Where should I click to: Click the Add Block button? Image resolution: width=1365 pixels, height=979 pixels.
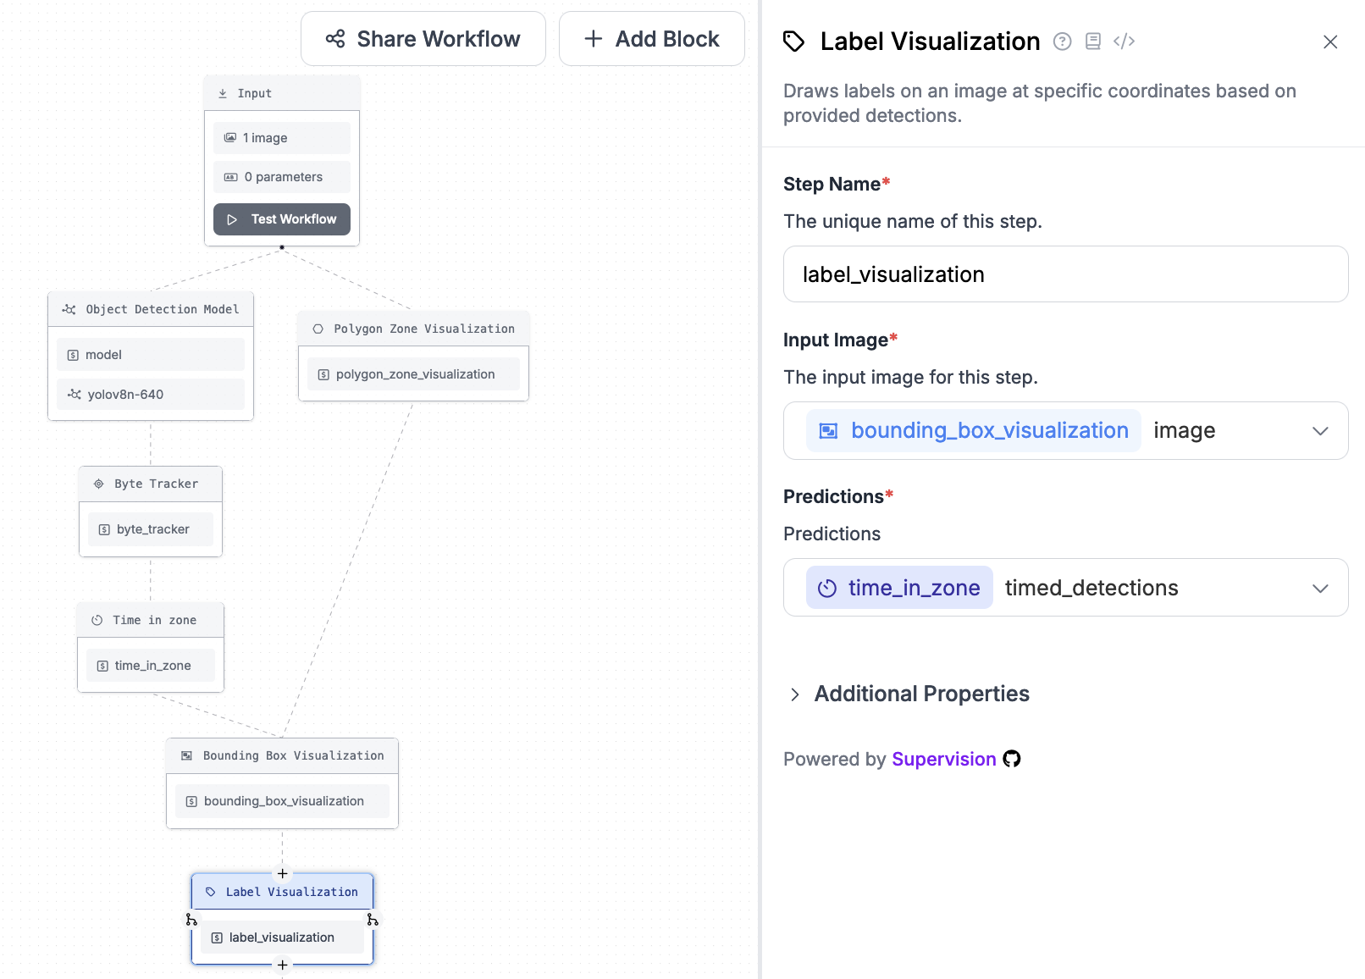[651, 38]
